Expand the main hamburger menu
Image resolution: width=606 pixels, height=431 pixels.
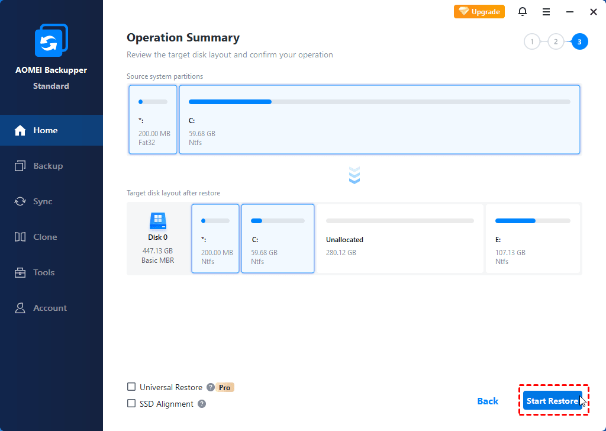point(546,11)
